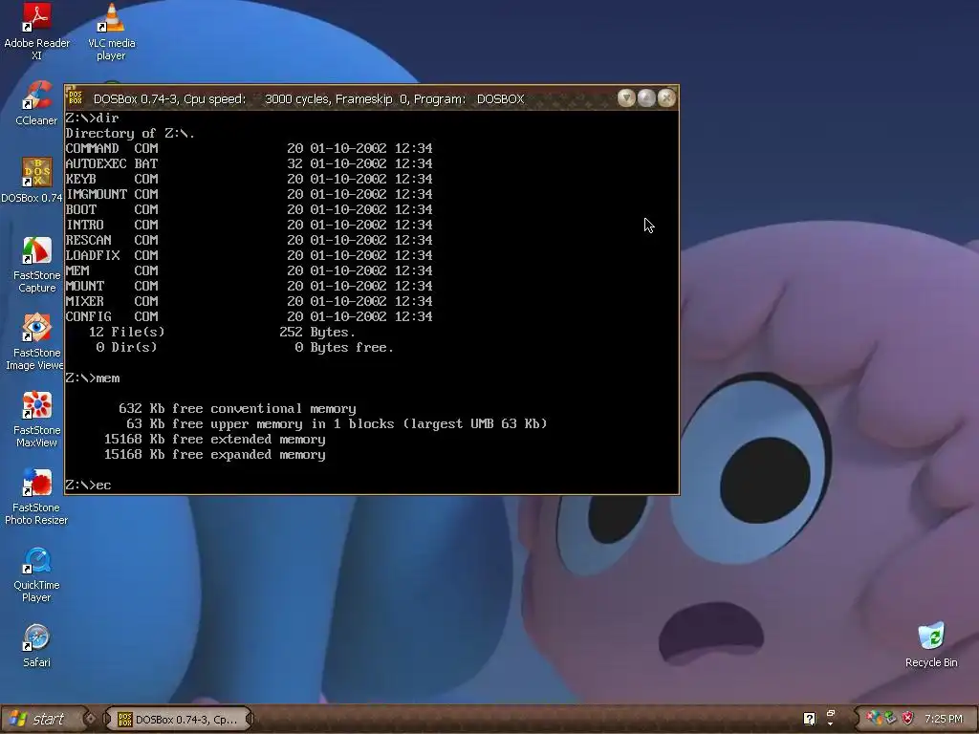This screenshot has height=734, width=979.
Task: Click the INTRO COM directory entry
Action: tap(250, 225)
